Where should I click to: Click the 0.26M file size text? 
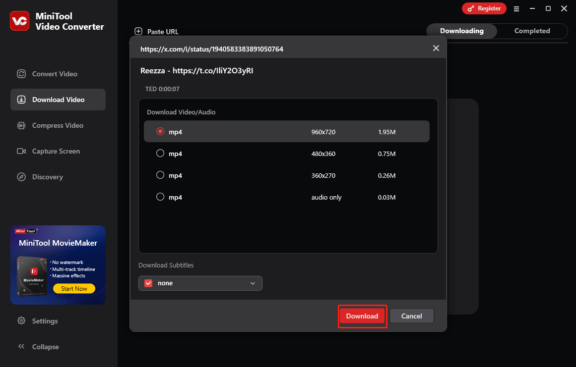coord(387,176)
